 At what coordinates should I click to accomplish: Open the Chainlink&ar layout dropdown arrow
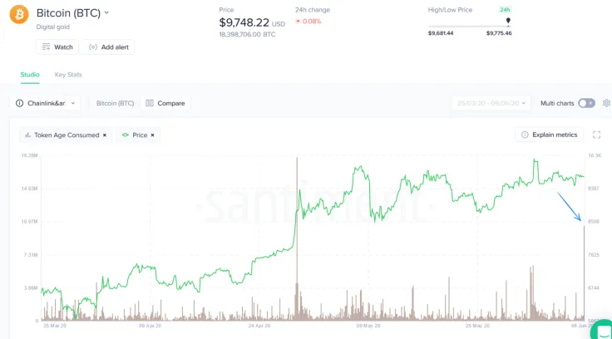pos(73,103)
